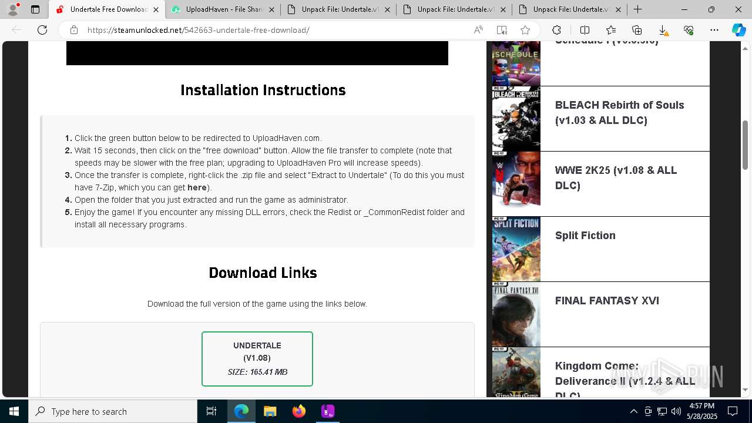752x423 pixels.
Task: Click the taskbar search box
Action: [113, 411]
